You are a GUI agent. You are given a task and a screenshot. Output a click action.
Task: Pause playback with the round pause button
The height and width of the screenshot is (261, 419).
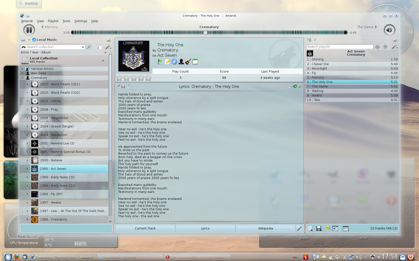[29, 30]
